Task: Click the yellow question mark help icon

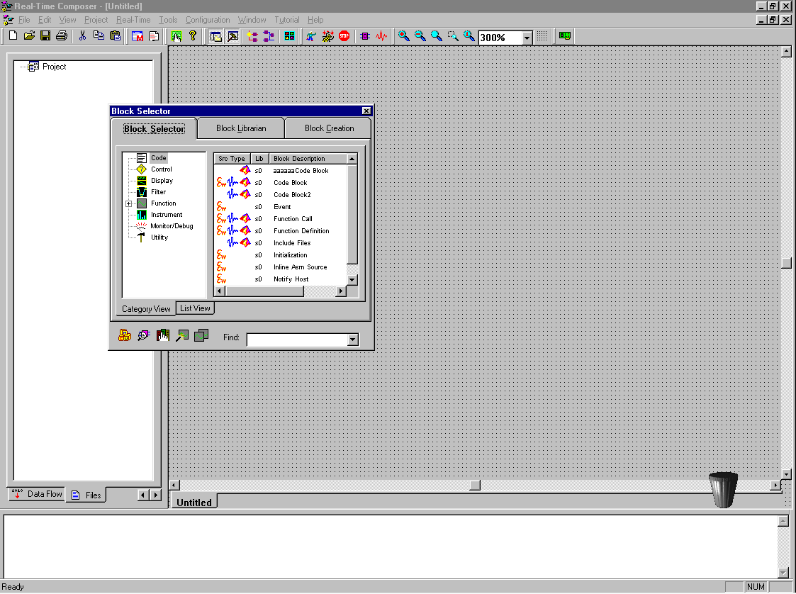Action: (192, 36)
